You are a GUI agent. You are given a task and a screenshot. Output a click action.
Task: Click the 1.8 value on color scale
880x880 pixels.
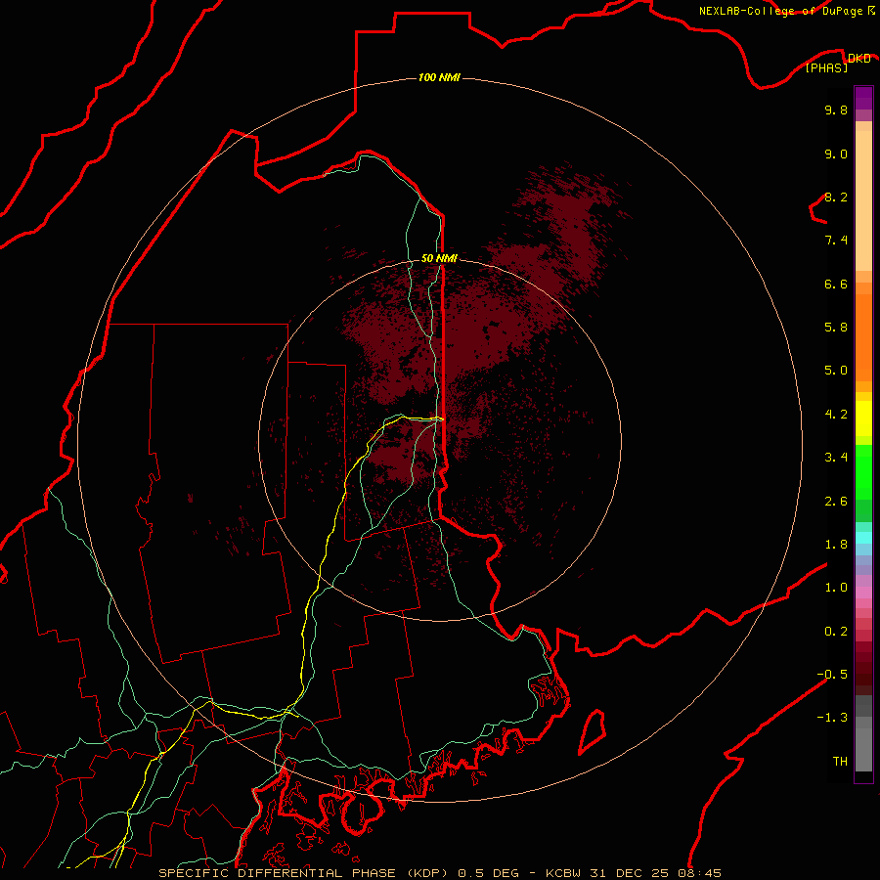coord(836,545)
